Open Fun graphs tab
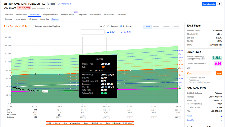 [x=82, y=15]
